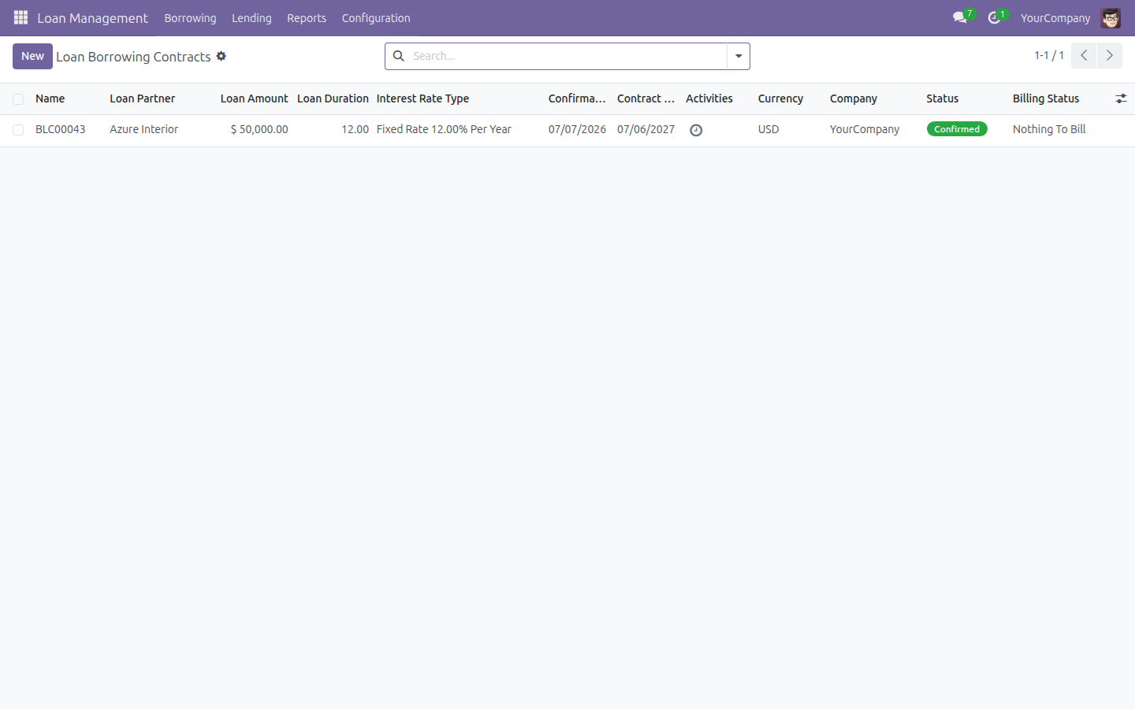Image resolution: width=1135 pixels, height=709 pixels.
Task: Open the activities clock icon in navbar
Action: click(x=994, y=17)
